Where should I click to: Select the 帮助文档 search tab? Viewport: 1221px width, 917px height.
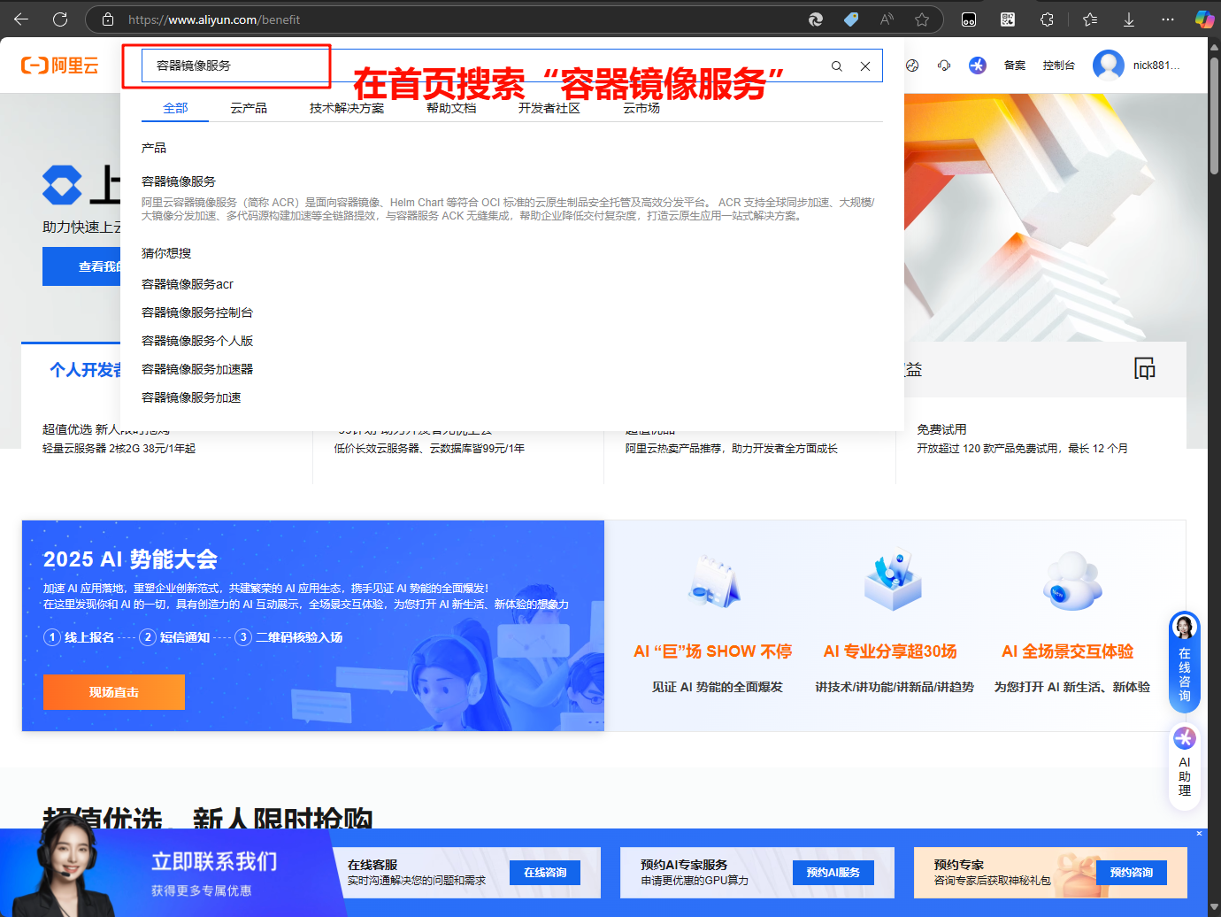(x=451, y=108)
